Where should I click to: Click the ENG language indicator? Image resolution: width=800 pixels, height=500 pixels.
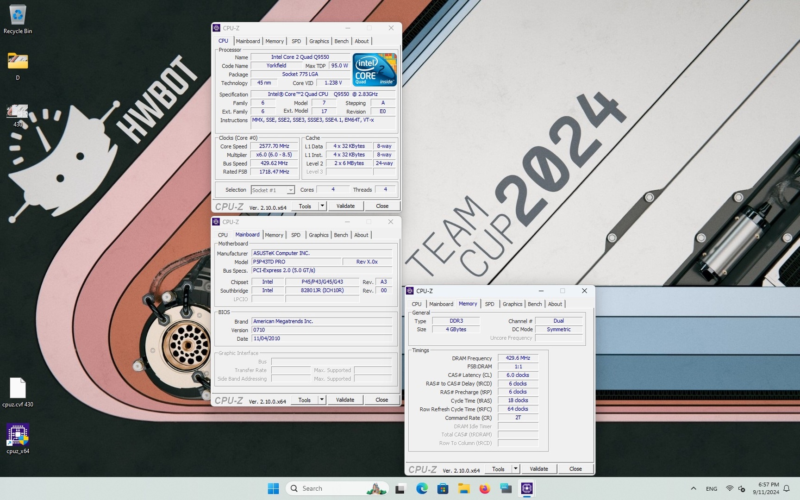pyautogui.click(x=712, y=488)
